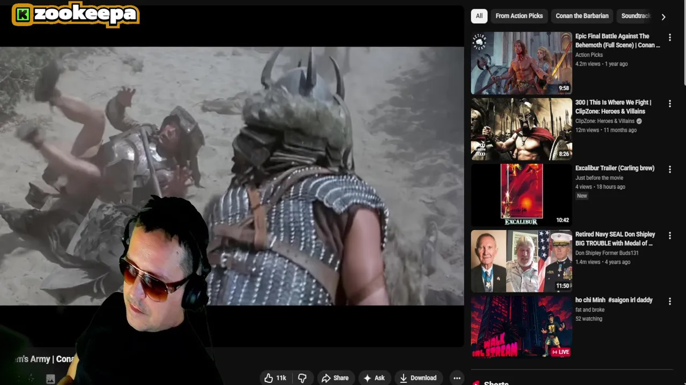Image resolution: width=686 pixels, height=385 pixels.
Task: Click the '12m views · 11 months ago' text
Action: pyautogui.click(x=606, y=130)
